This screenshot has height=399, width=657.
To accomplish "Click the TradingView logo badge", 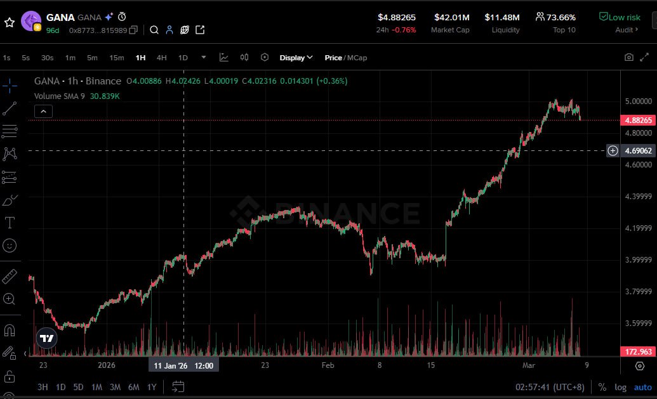I will [x=46, y=338].
